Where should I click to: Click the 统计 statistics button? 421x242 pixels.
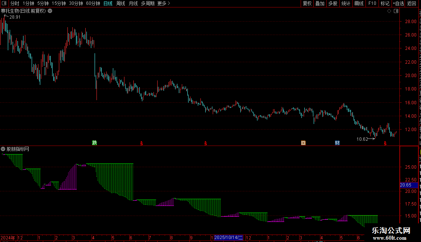pos(345,3)
